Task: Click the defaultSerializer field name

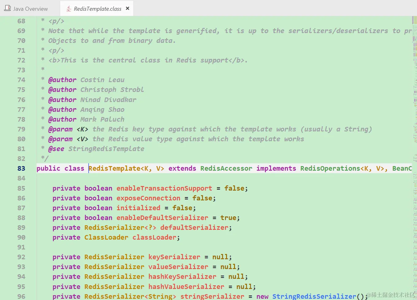Action: click(x=194, y=227)
